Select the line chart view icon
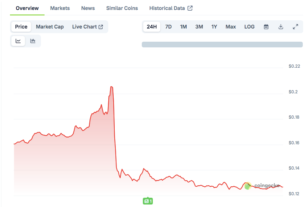306x207 pixels. click(18, 41)
